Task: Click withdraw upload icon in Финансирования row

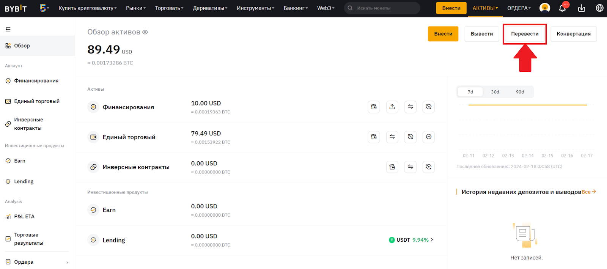Action: (392, 107)
